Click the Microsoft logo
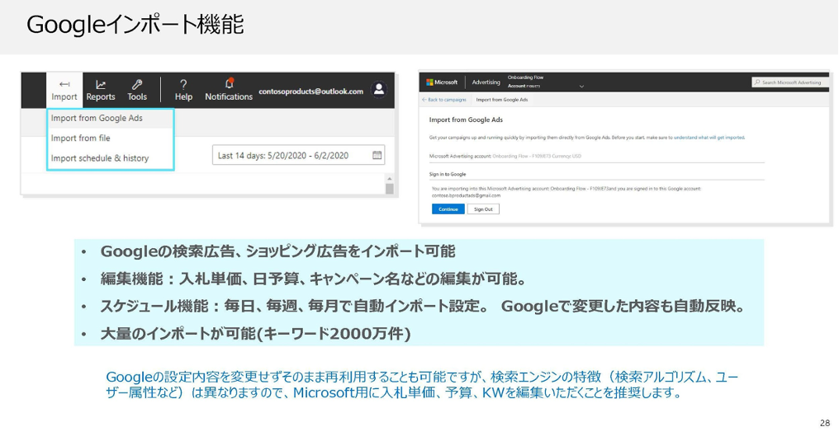The width and height of the screenshot is (839, 441). tap(442, 82)
